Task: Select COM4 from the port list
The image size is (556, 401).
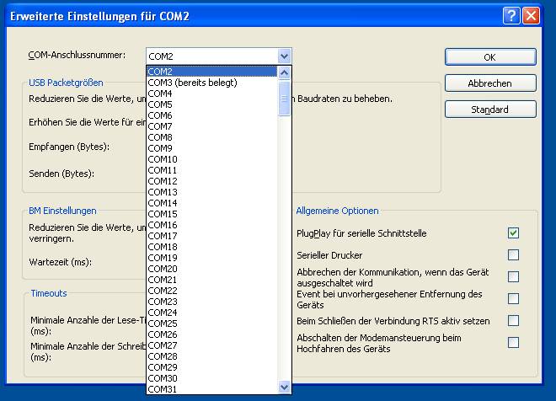Action: (160, 94)
